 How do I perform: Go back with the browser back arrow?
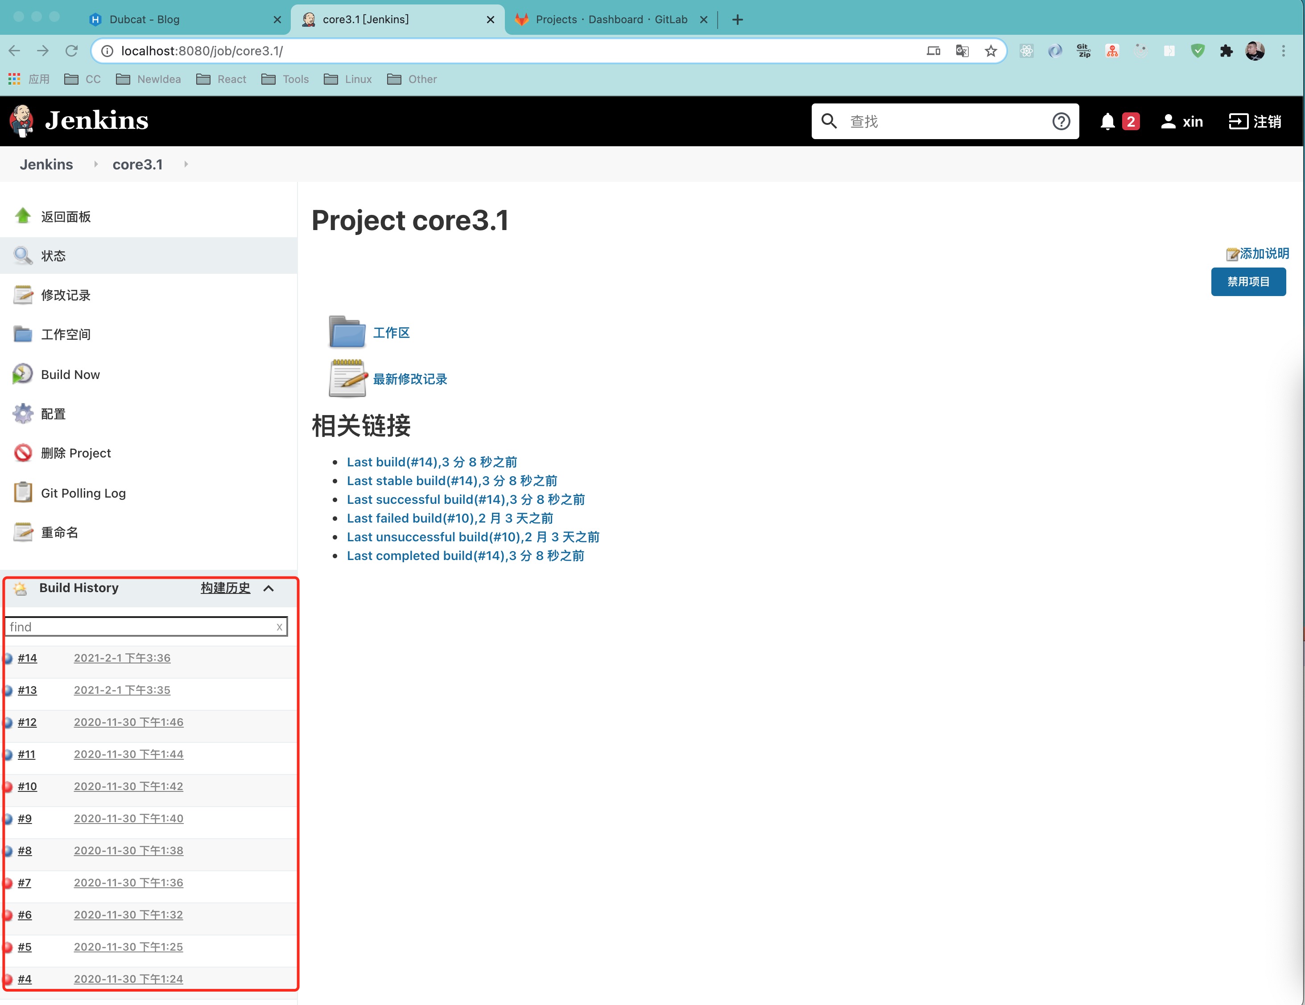click(x=14, y=51)
